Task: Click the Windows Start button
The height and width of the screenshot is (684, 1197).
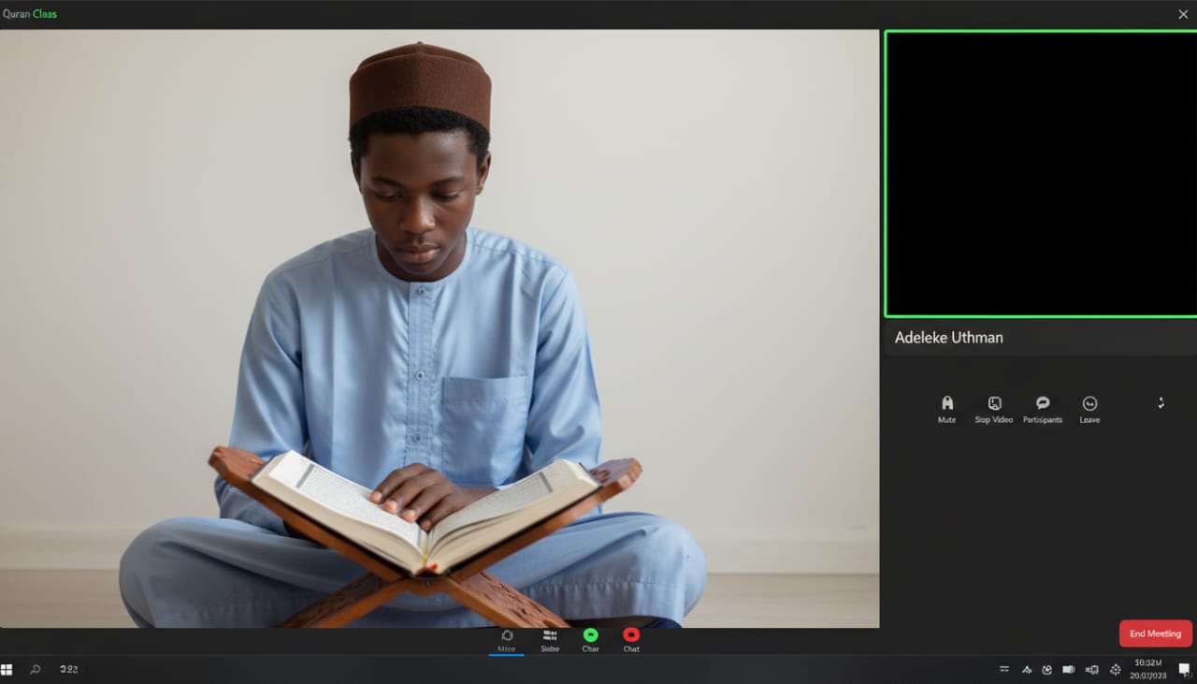Action: point(7,669)
